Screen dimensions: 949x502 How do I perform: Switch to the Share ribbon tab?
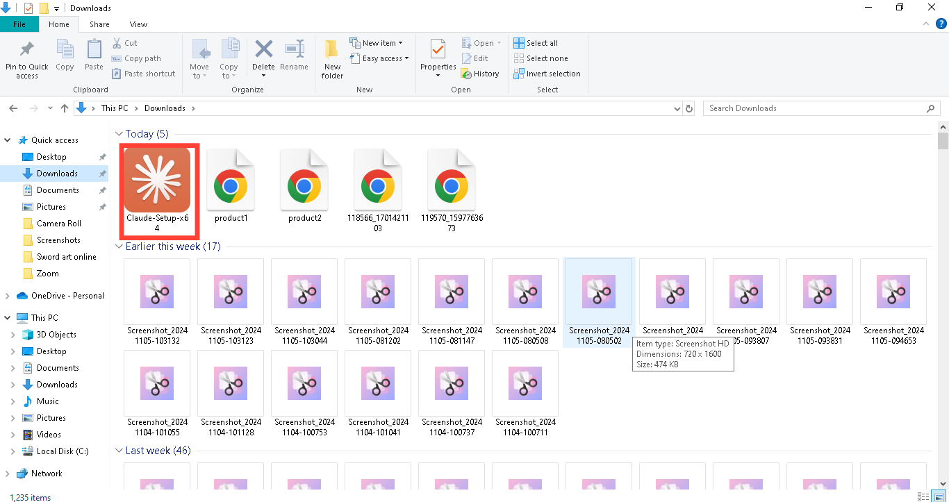coord(99,24)
